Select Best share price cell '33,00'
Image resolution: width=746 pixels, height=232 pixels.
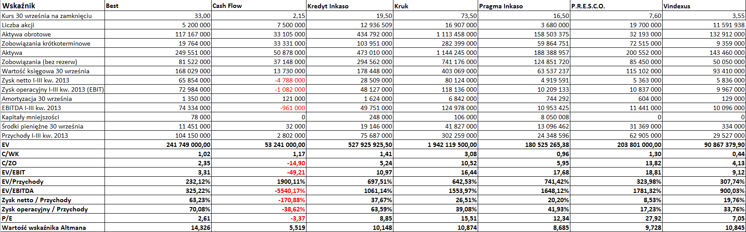(202, 16)
